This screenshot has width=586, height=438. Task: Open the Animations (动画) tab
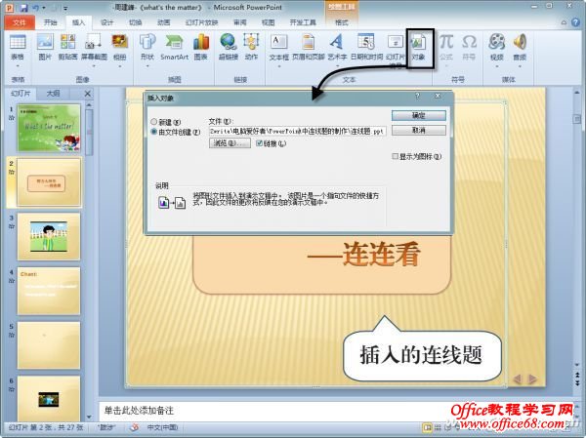click(x=164, y=22)
